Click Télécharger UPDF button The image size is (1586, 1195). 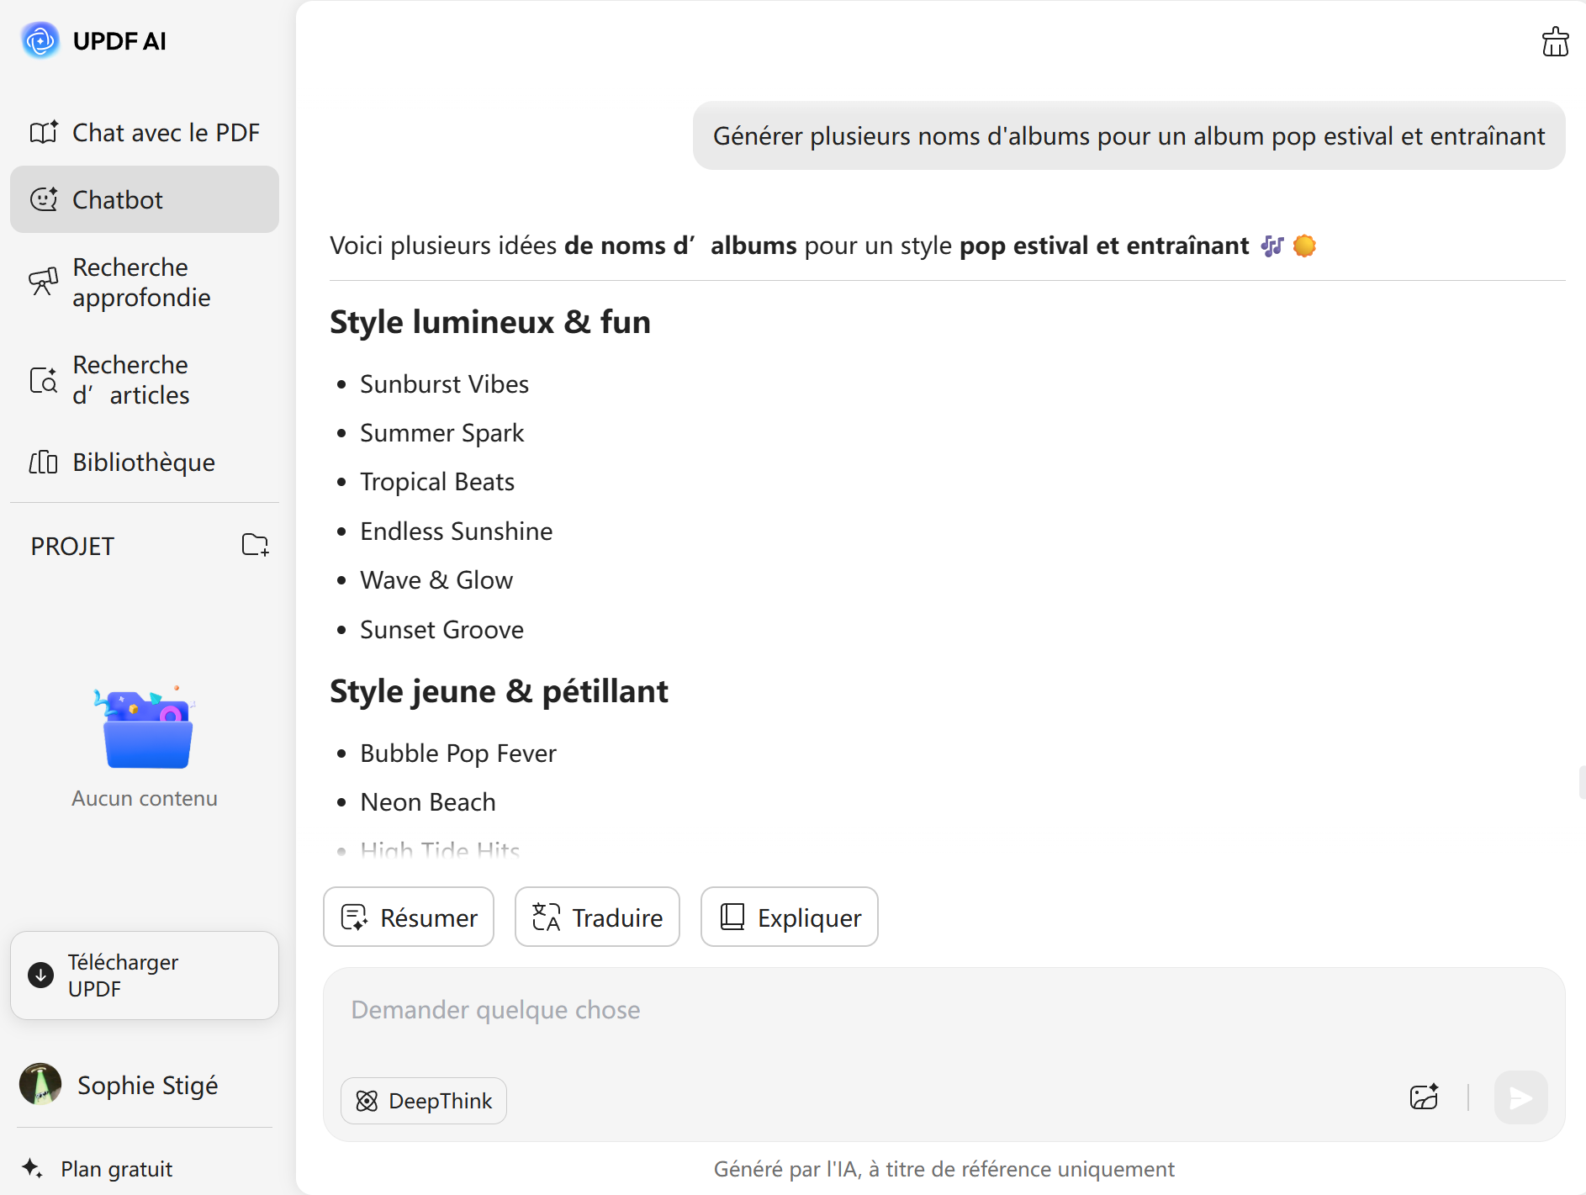(x=145, y=976)
